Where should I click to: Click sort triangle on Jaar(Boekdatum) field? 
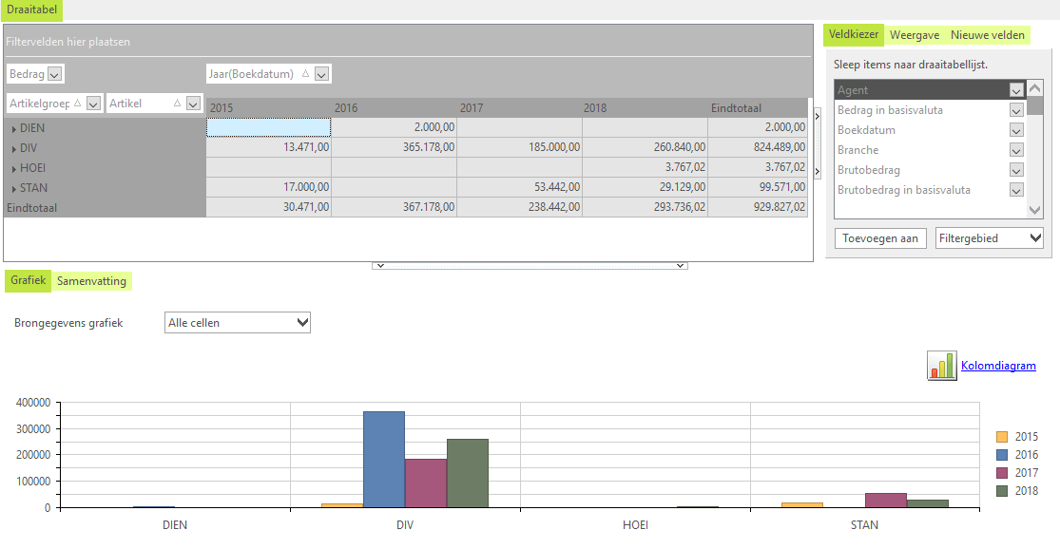305,73
